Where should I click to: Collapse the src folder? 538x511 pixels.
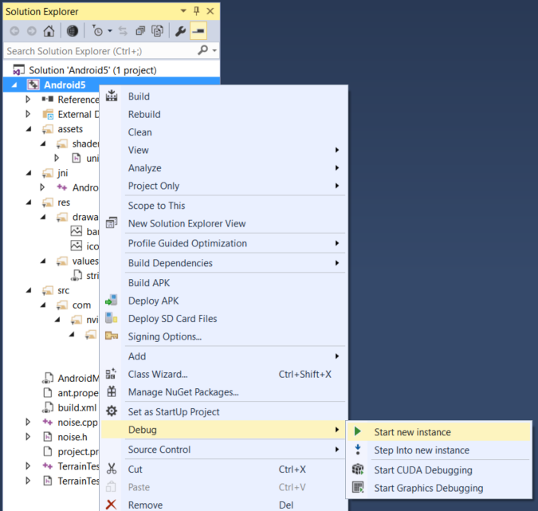click(x=29, y=290)
